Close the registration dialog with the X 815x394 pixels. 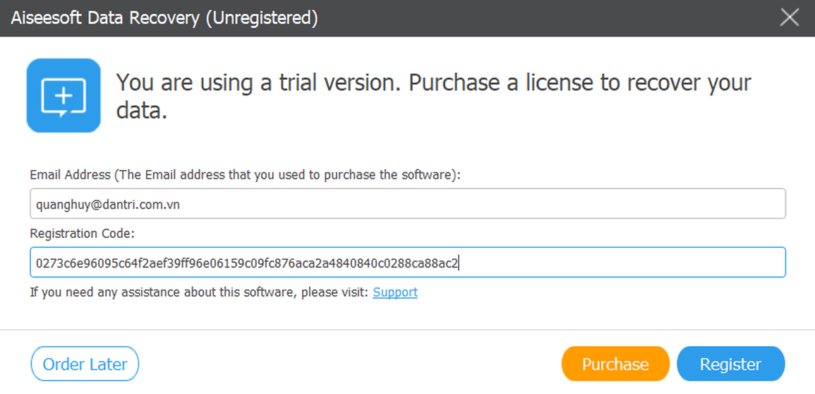tap(789, 18)
